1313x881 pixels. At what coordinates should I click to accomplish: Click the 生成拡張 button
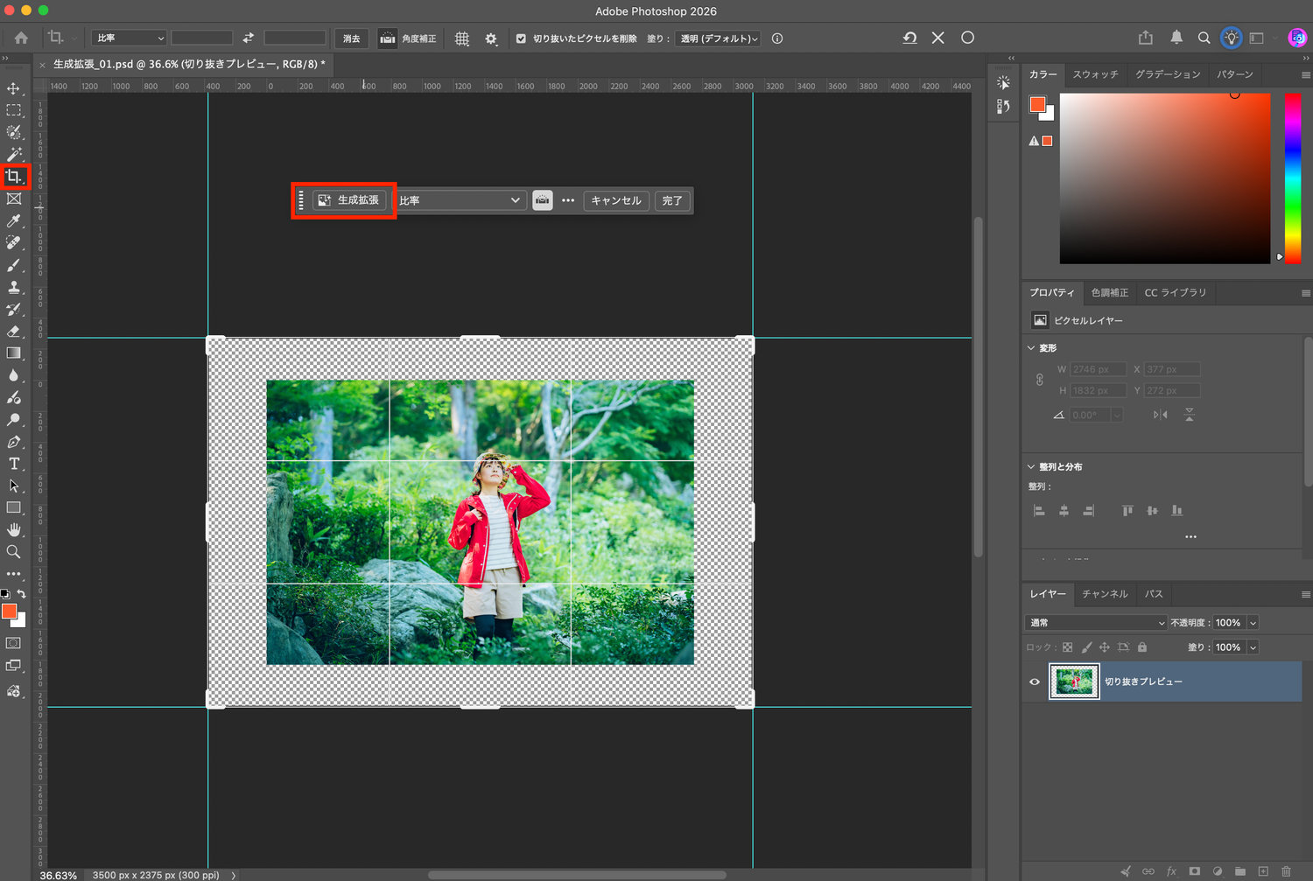[349, 200]
